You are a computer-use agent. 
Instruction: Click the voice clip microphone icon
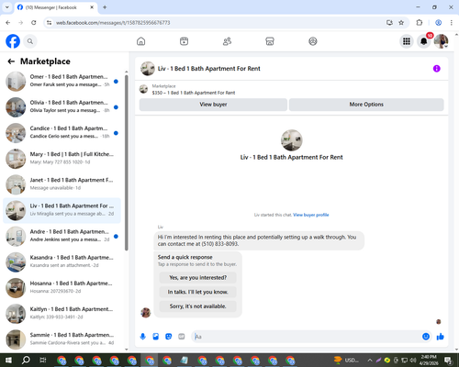pyautogui.click(x=142, y=337)
